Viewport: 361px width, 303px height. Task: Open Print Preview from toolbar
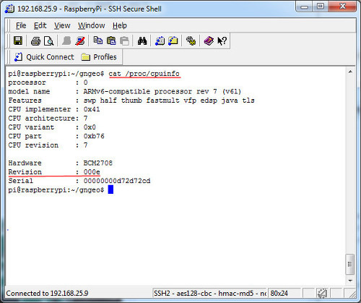(49, 41)
